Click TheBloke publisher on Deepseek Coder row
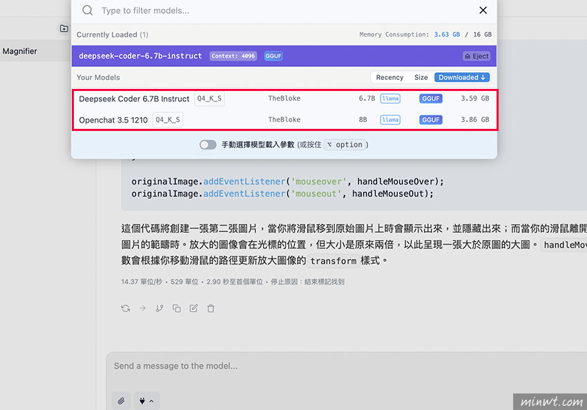The height and width of the screenshot is (410, 587). [x=284, y=99]
